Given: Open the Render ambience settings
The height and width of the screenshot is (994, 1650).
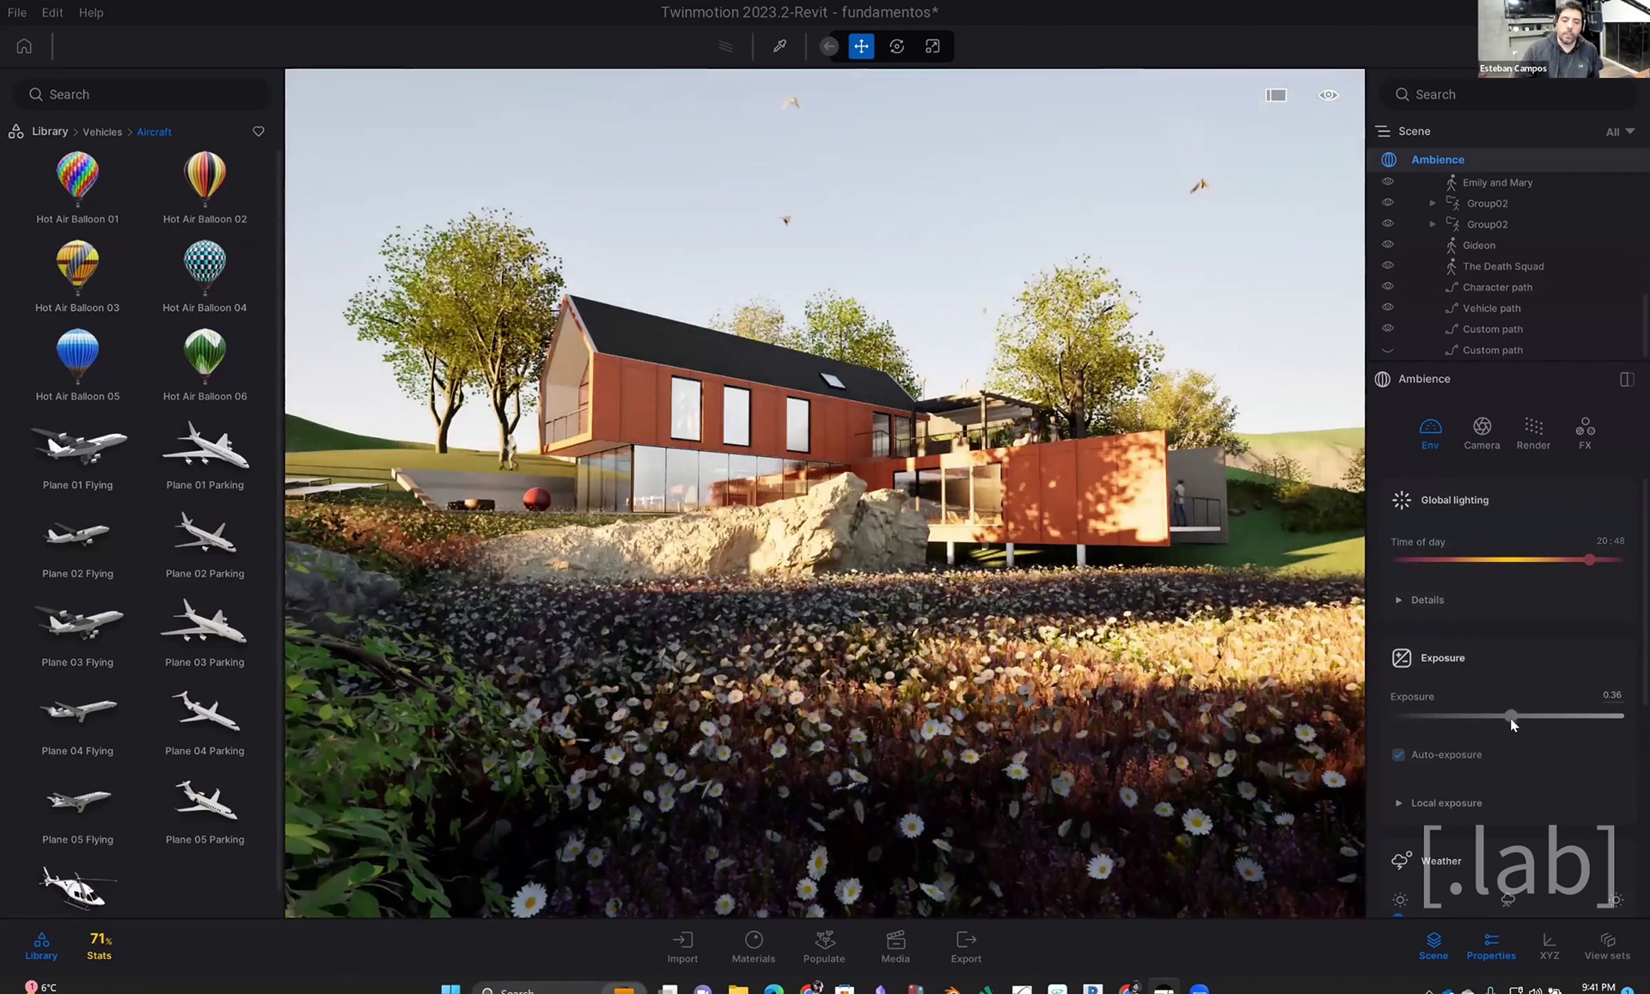Looking at the screenshot, I should point(1533,433).
